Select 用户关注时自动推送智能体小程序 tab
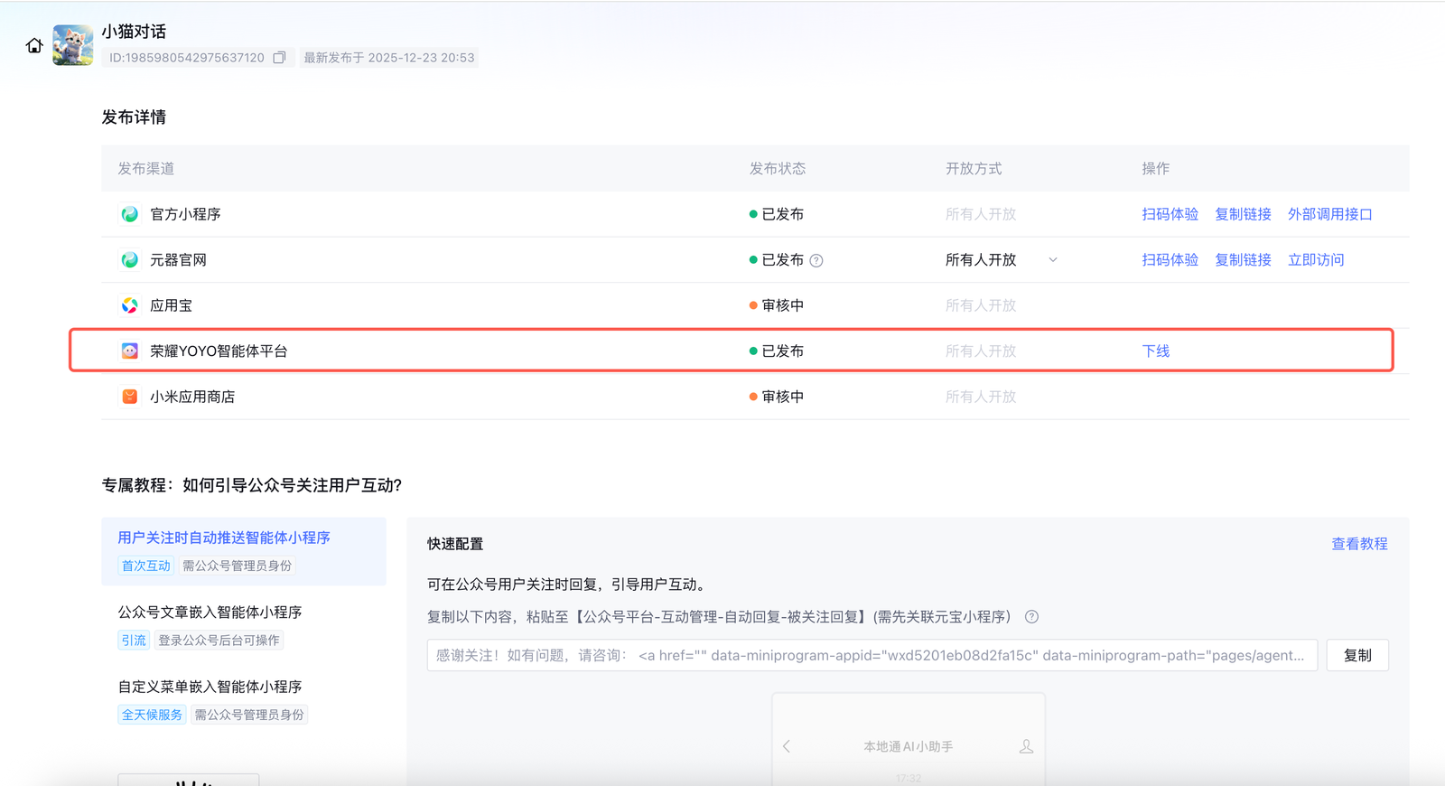 tap(224, 538)
